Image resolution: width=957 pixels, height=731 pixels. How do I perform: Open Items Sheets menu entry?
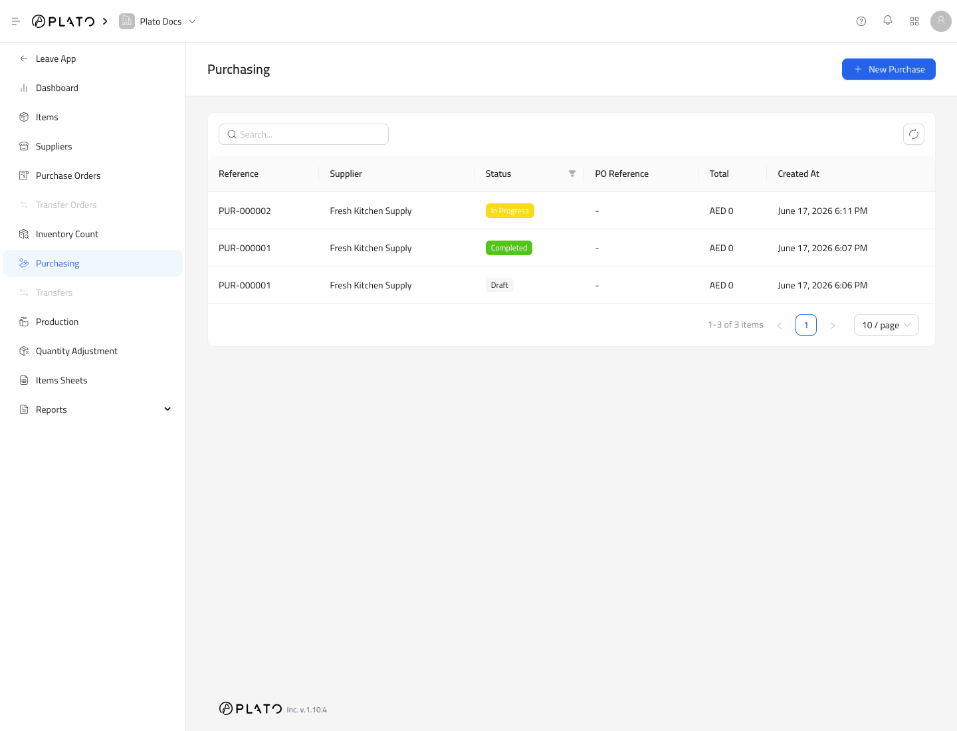[x=93, y=380]
